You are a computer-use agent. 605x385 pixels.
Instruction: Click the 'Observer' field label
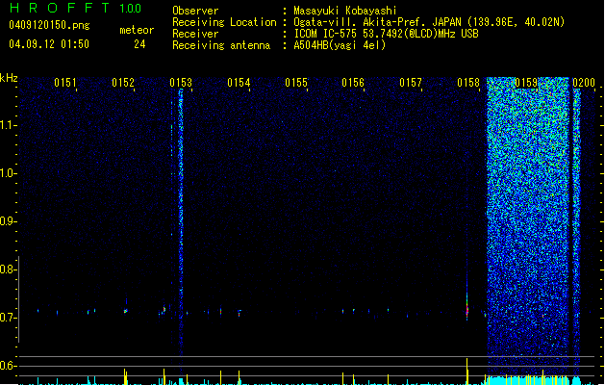pos(195,11)
